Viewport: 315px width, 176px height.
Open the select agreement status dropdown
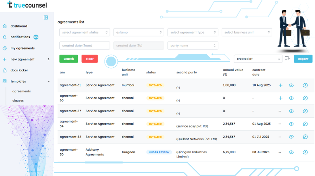[x=84, y=32]
